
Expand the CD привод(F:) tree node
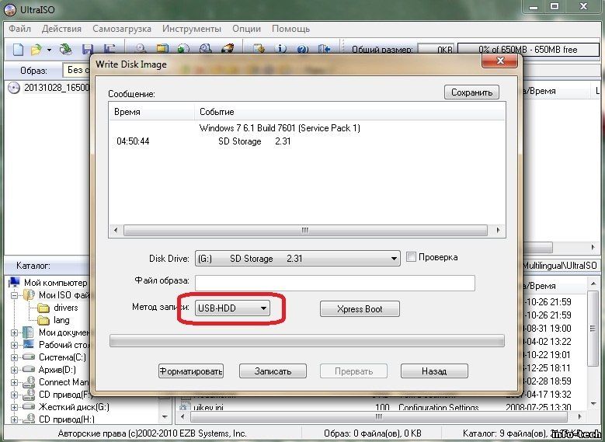[x=14, y=395]
